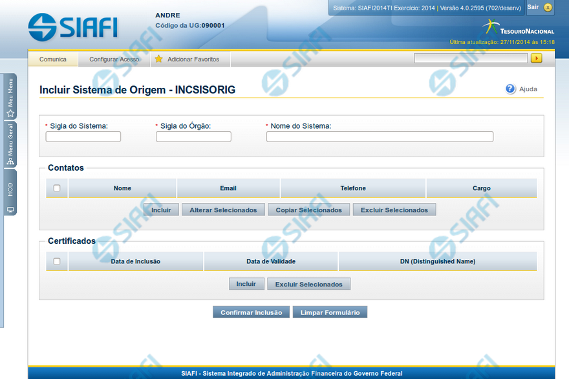Image resolution: width=569 pixels, height=379 pixels.
Task: Click Copiar Selecionados button
Action: tap(308, 210)
